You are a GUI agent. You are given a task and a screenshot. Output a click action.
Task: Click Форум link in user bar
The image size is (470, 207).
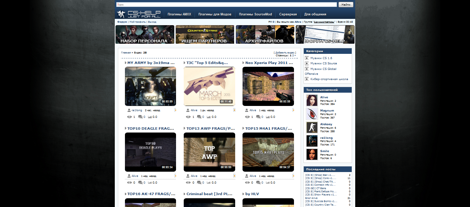point(122,22)
